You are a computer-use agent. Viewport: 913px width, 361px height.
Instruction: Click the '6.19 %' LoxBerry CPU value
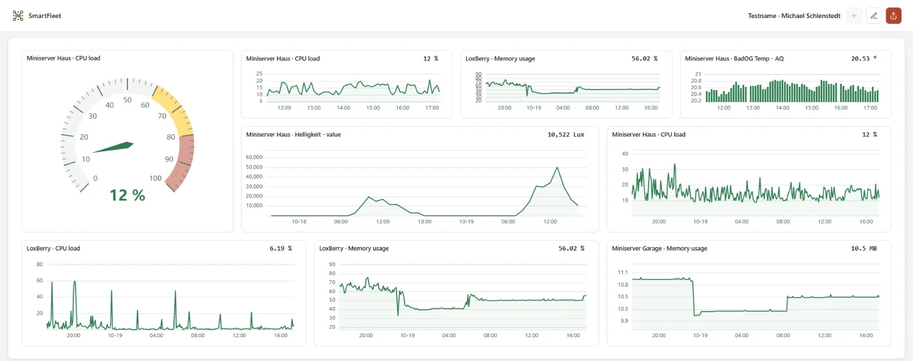[281, 248]
